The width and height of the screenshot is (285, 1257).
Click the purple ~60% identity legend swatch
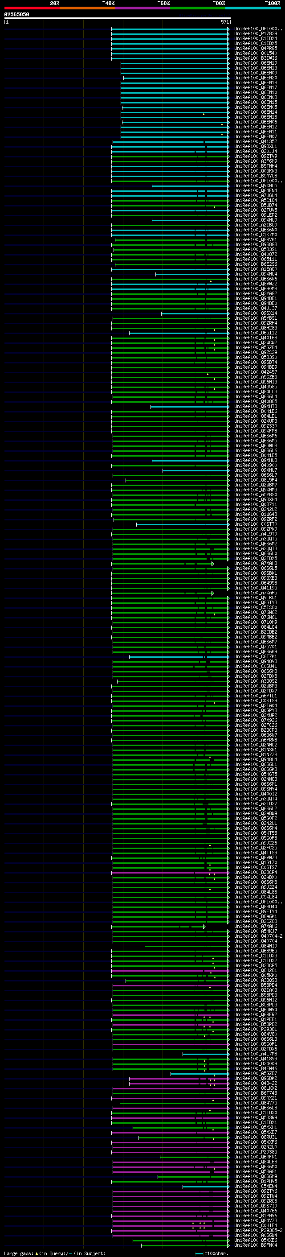(x=142, y=8)
